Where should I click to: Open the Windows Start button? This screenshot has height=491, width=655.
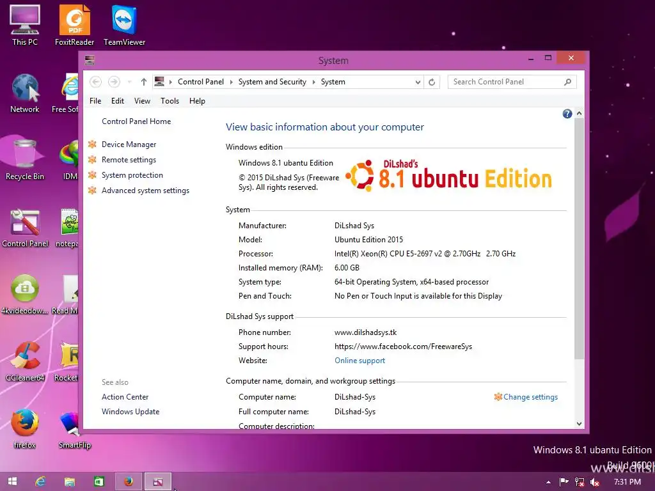(x=13, y=481)
